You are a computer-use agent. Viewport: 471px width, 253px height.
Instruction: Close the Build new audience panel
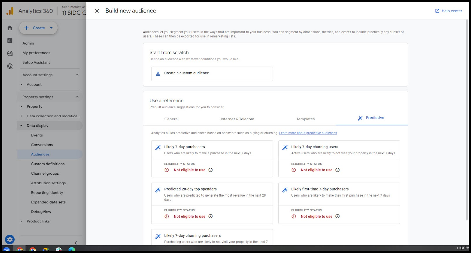(x=97, y=11)
